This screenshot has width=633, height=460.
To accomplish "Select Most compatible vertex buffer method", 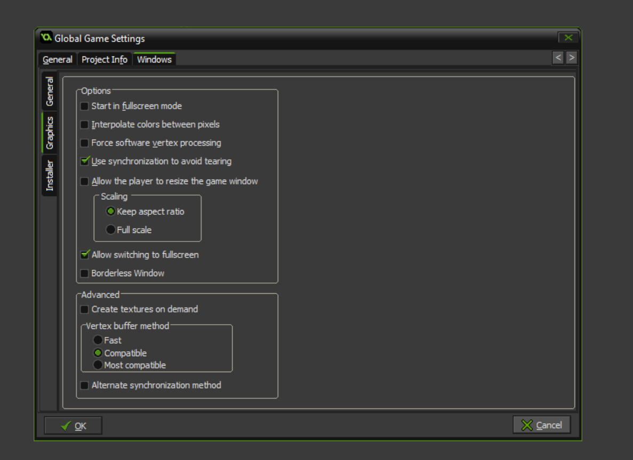I will (98, 365).
